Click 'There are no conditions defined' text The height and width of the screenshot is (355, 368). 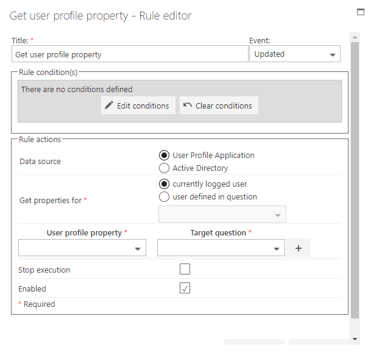pyautogui.click(x=77, y=89)
